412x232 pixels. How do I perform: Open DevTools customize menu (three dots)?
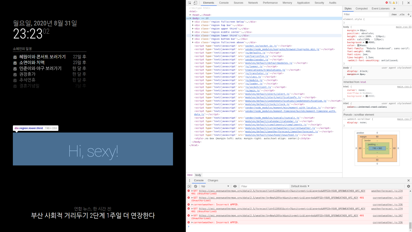coord(402,3)
